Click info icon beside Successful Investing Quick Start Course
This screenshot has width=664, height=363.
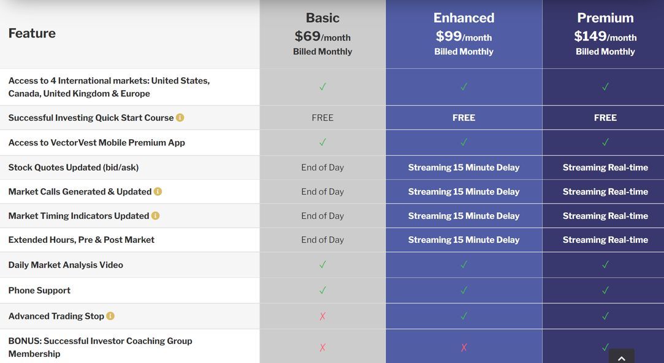[x=180, y=118]
